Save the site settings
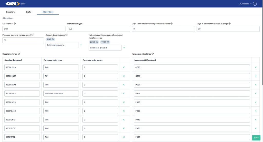 (256, 138)
